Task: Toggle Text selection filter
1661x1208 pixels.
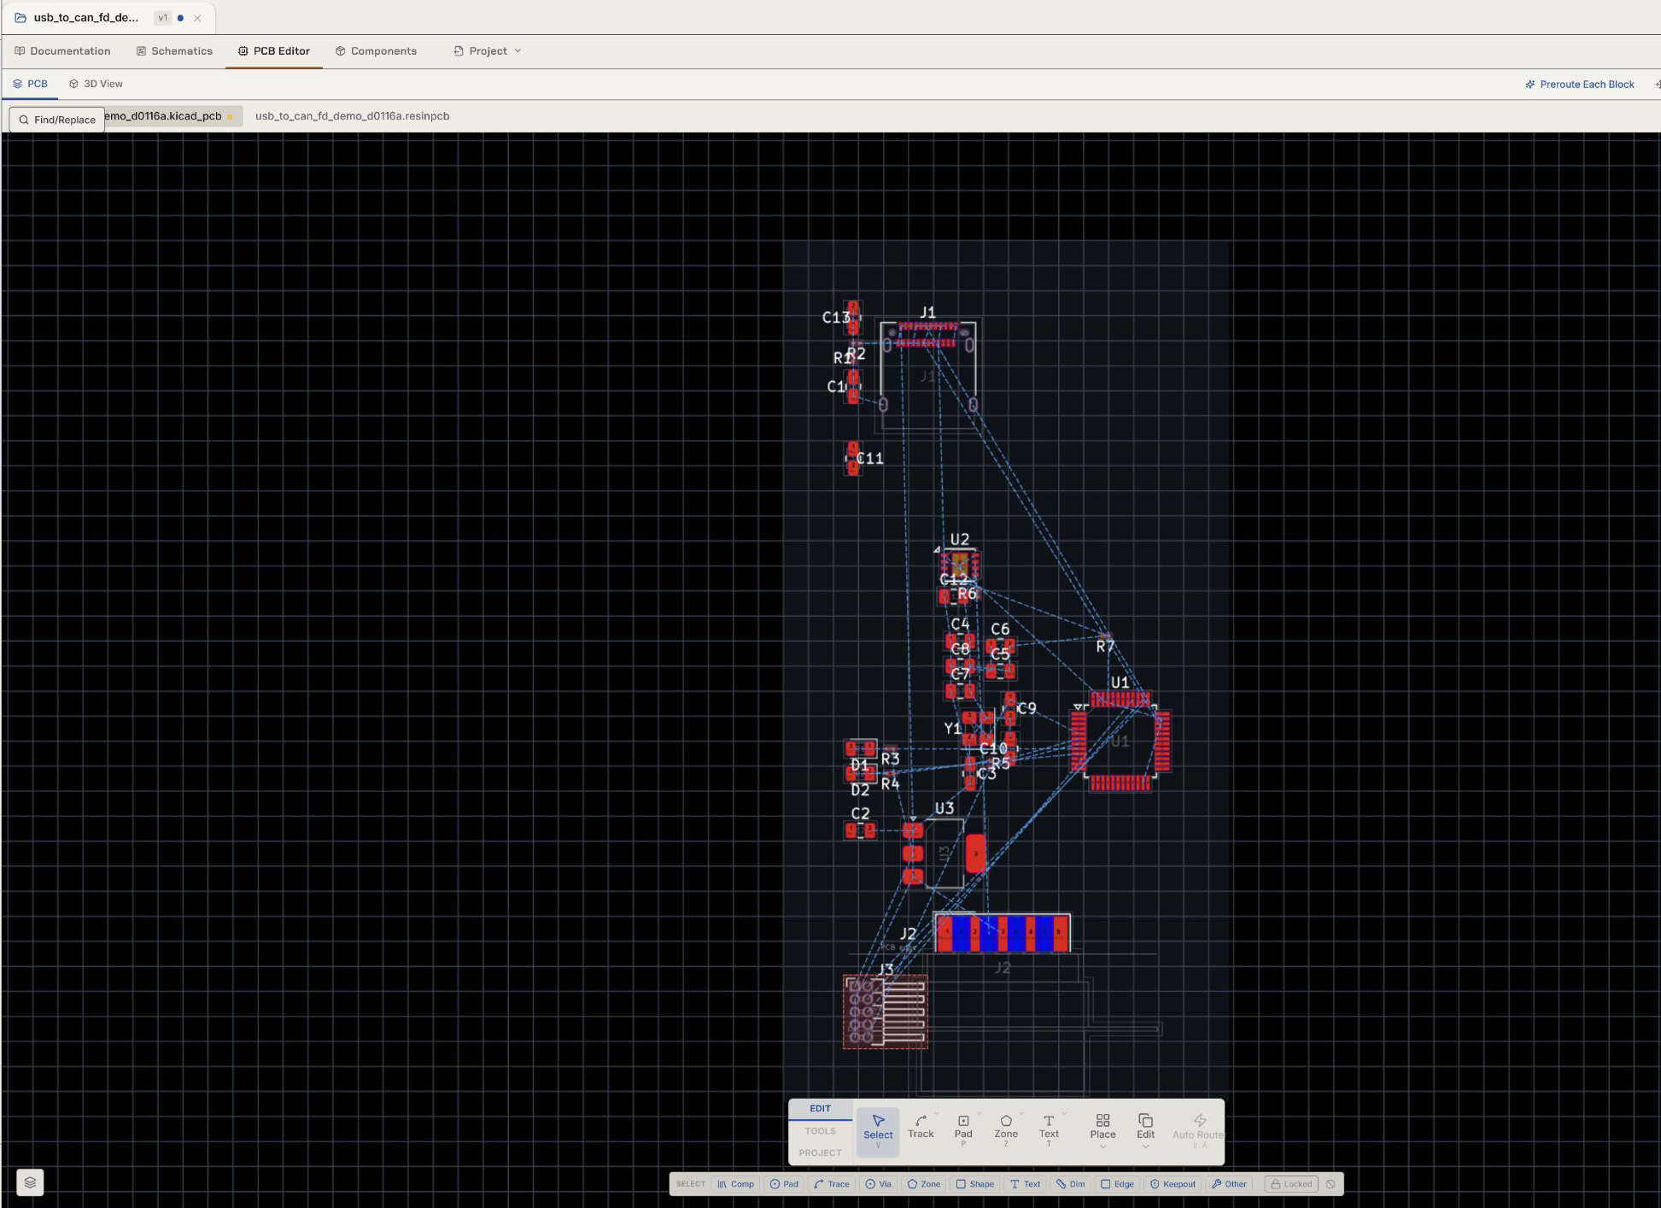Action: pos(1025,1184)
